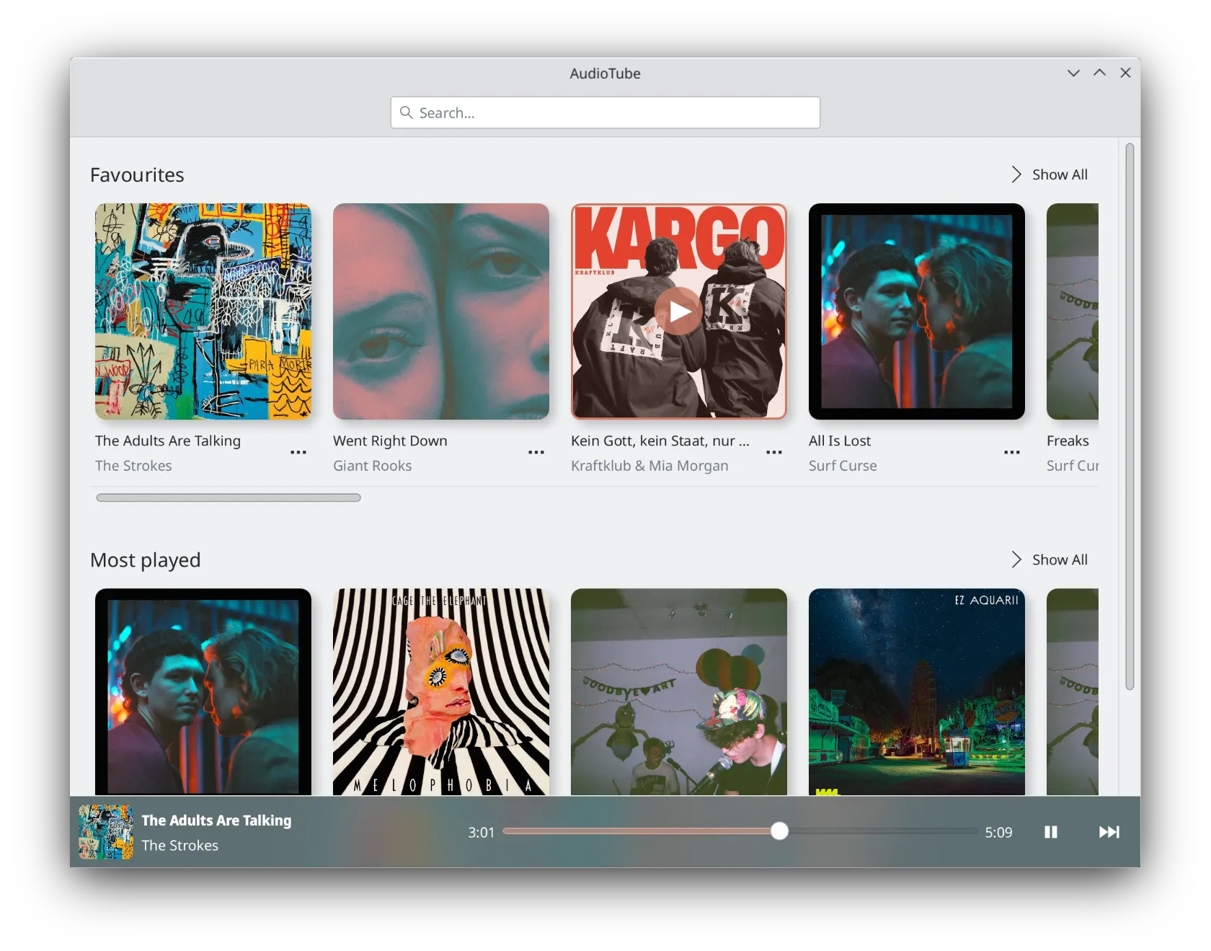Show all Most played songs
Viewport: 1211px width, 951px height.
1050,559
